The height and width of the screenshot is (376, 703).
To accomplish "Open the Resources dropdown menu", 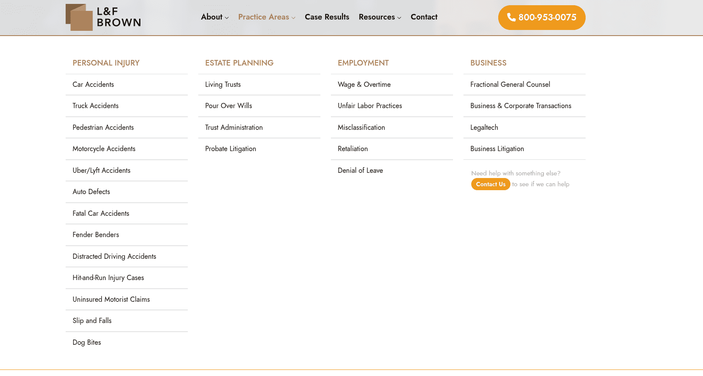I will [x=380, y=17].
